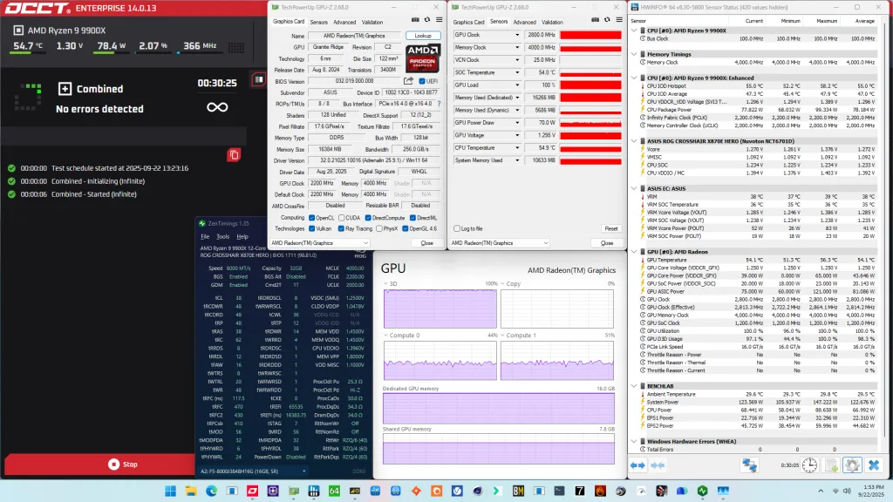Open HWiNFO settings via the gear icon
893x502 pixels.
(852, 465)
